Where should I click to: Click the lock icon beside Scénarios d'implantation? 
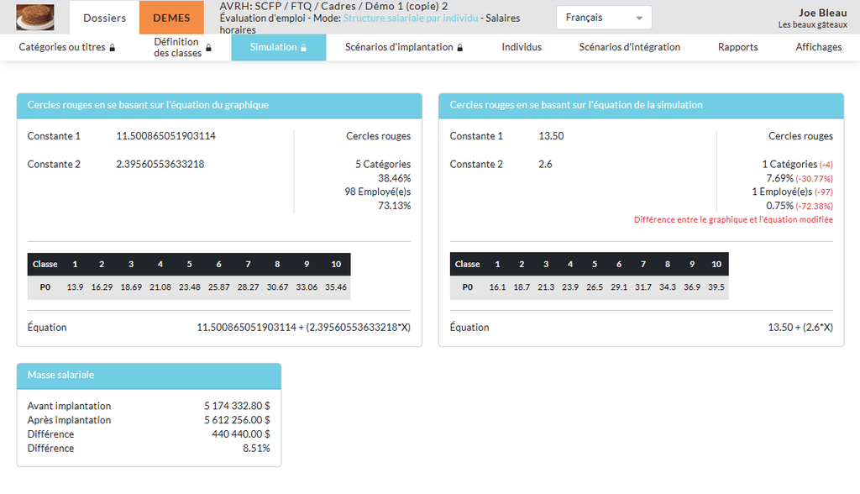460,48
